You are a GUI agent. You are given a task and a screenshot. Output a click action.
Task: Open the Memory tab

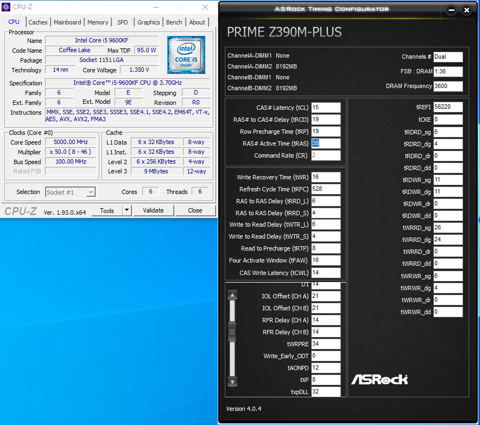click(98, 22)
